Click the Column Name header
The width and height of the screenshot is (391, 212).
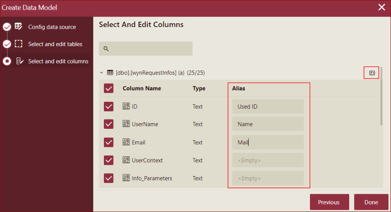[142, 88]
